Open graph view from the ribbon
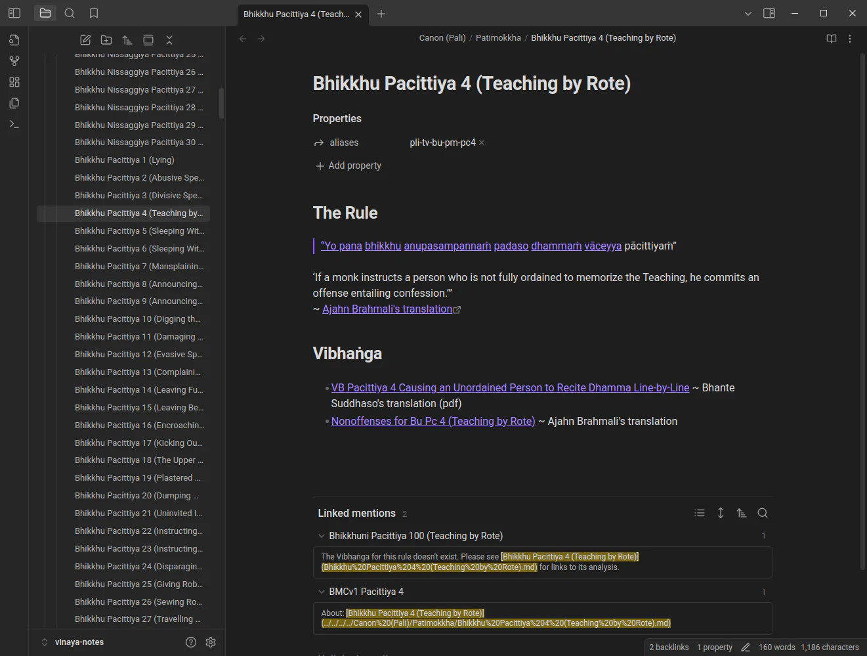This screenshot has height=656, width=867. [x=14, y=61]
